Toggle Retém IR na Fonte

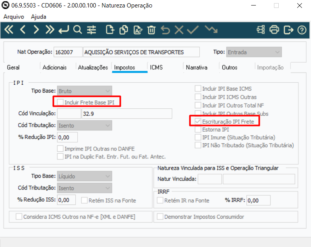tap(160, 201)
